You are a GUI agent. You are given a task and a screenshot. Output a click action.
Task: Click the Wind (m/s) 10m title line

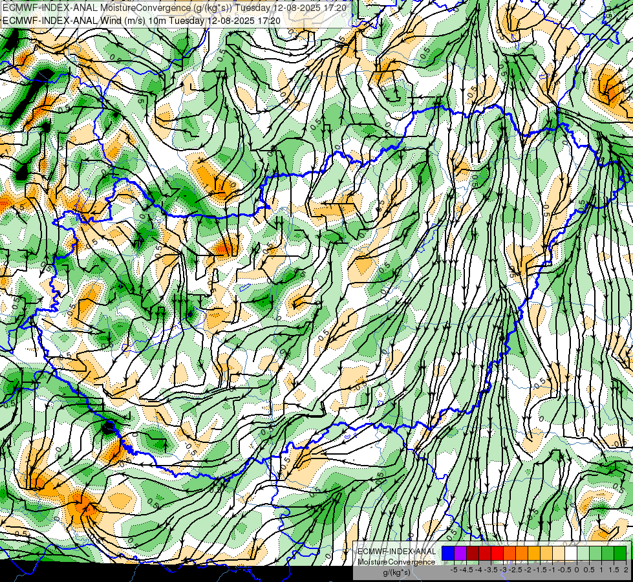[x=142, y=20]
